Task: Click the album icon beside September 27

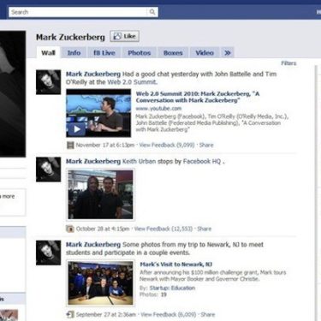Action: click(x=70, y=314)
